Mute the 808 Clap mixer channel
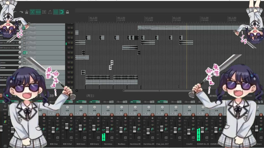This screenshot has height=148, width=264. [x=57, y=121]
